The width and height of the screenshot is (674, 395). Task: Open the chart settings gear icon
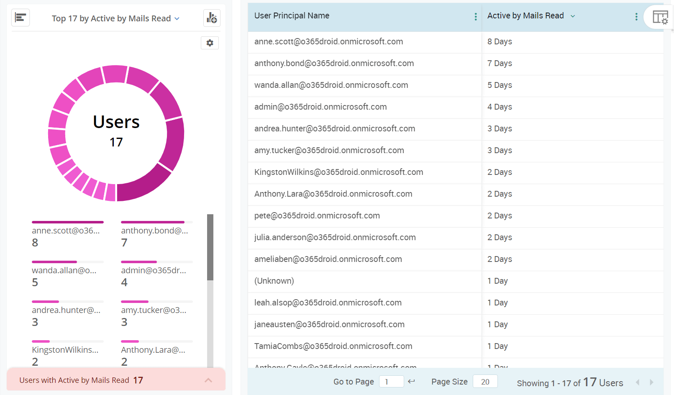coord(210,43)
